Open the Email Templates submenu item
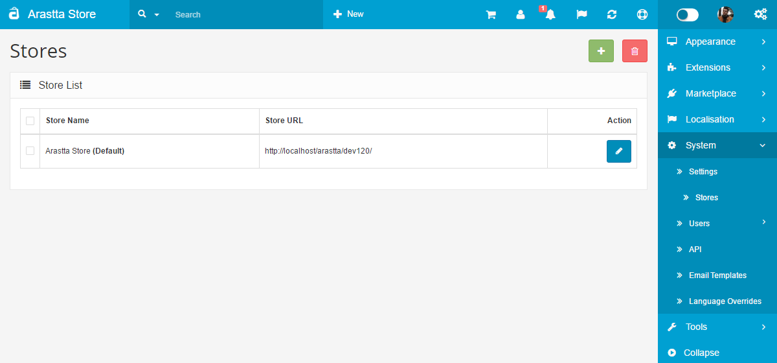This screenshot has width=777, height=363. [717, 275]
